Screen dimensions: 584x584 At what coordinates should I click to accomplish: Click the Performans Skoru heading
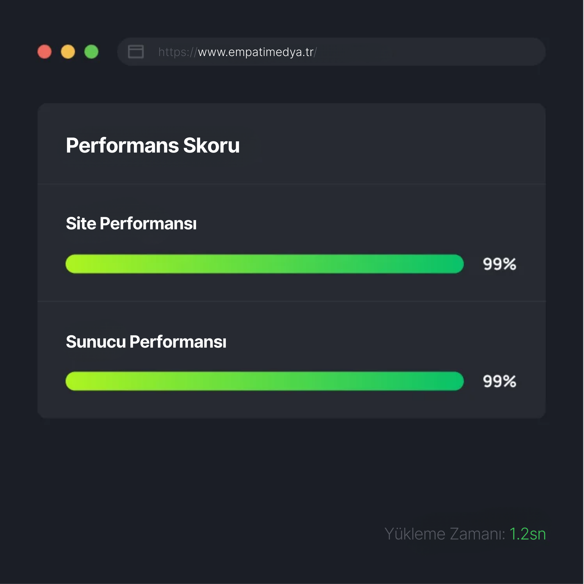(x=153, y=146)
